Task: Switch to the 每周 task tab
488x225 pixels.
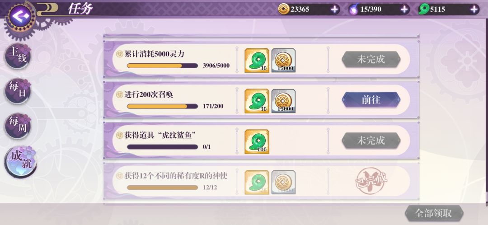Action: point(18,125)
